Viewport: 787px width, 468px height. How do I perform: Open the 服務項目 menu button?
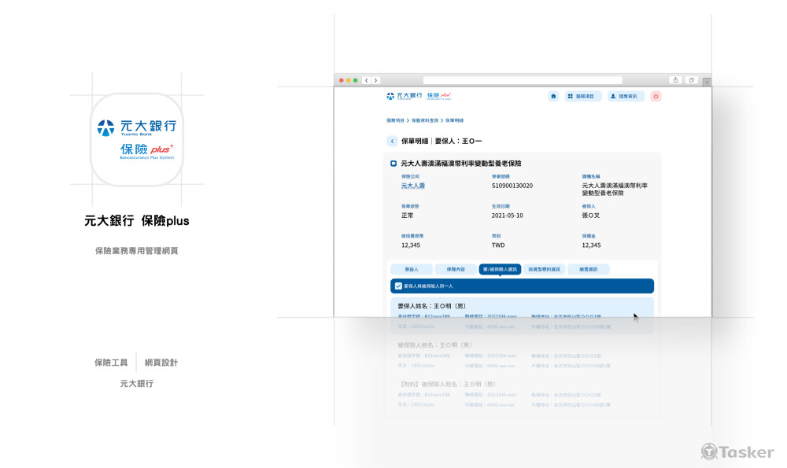pos(583,96)
